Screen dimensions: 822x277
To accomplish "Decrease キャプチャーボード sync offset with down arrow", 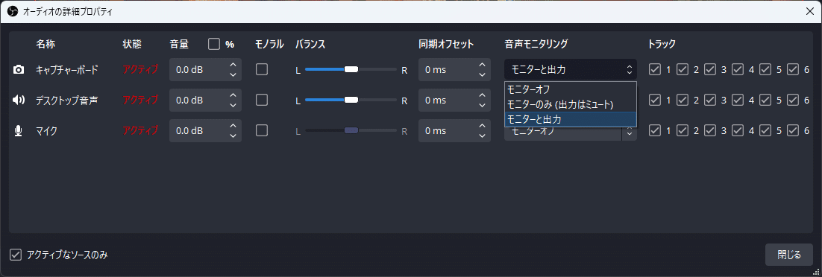I will 483,75.
